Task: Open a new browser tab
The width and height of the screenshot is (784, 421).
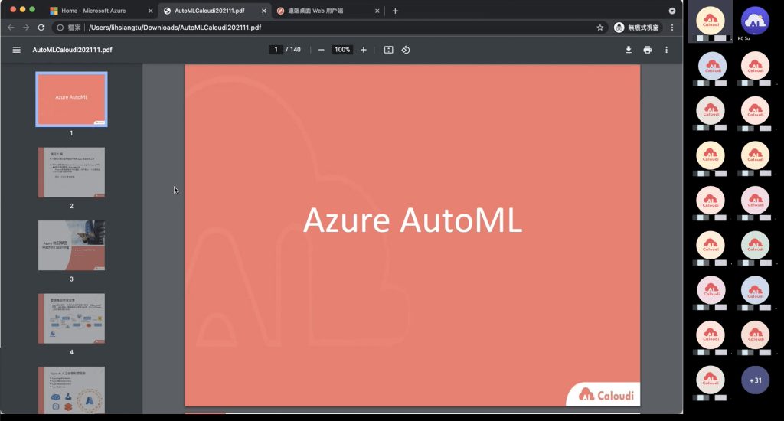Action: (395, 11)
